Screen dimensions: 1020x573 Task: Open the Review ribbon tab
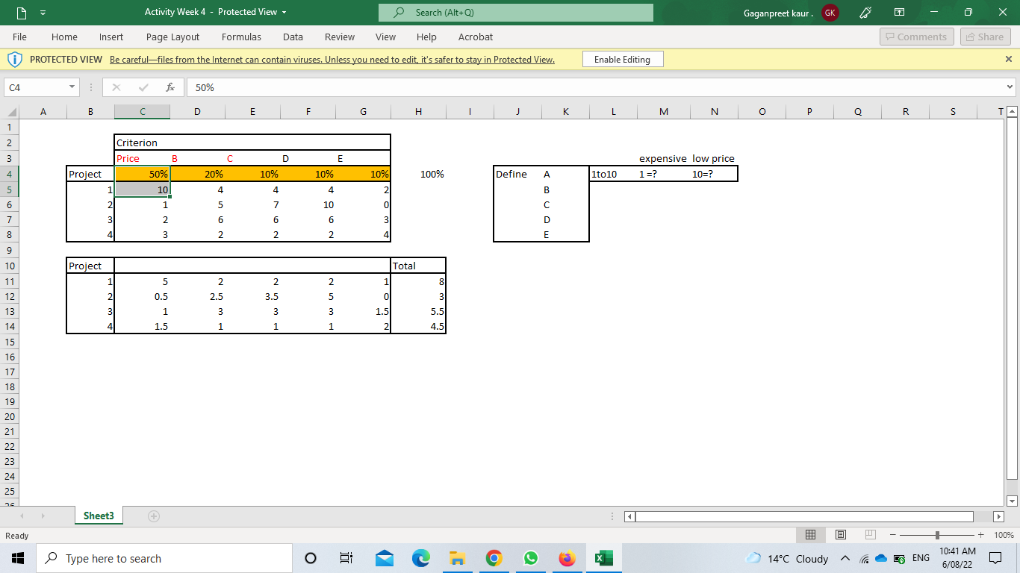pos(340,37)
